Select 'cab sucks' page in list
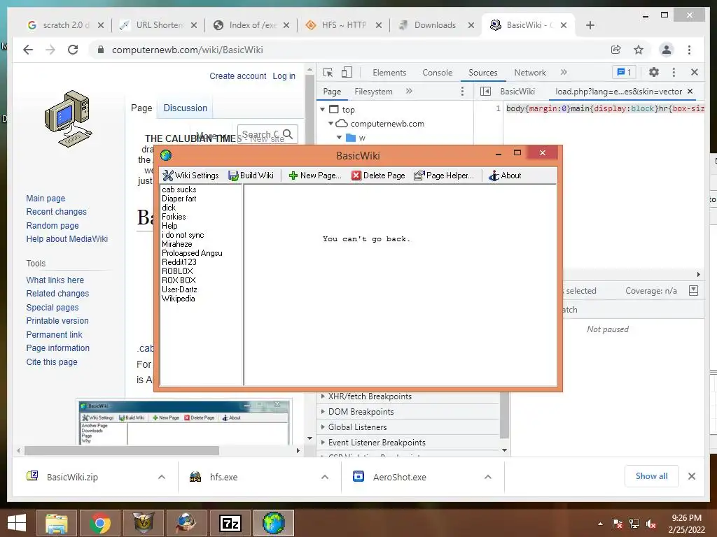 pyautogui.click(x=179, y=189)
